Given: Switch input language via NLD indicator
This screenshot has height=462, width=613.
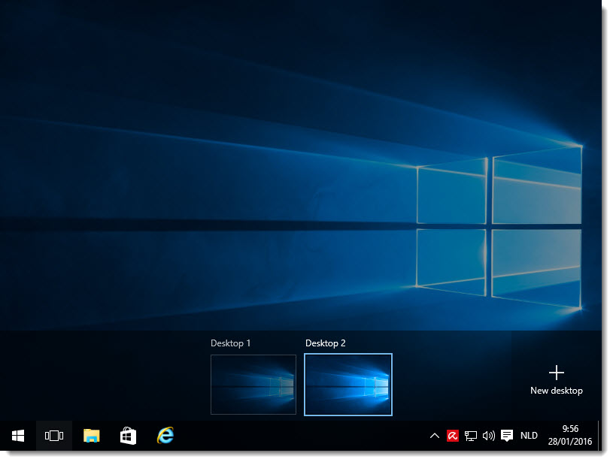Looking at the screenshot, I should click(529, 436).
